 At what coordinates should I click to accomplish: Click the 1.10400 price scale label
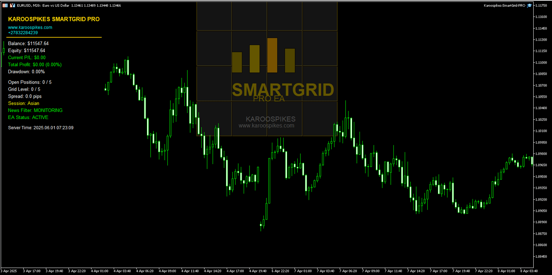(x=541, y=108)
